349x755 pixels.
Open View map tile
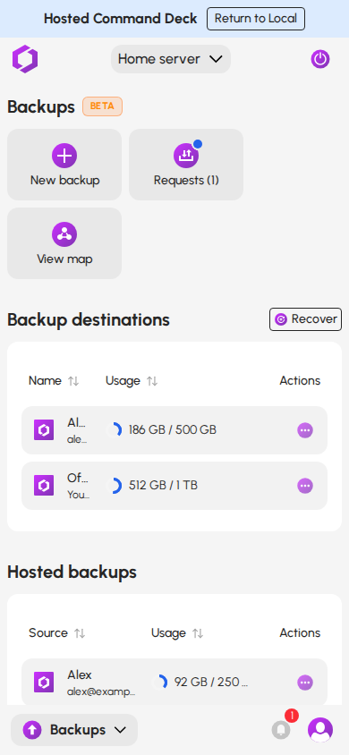pos(64,243)
